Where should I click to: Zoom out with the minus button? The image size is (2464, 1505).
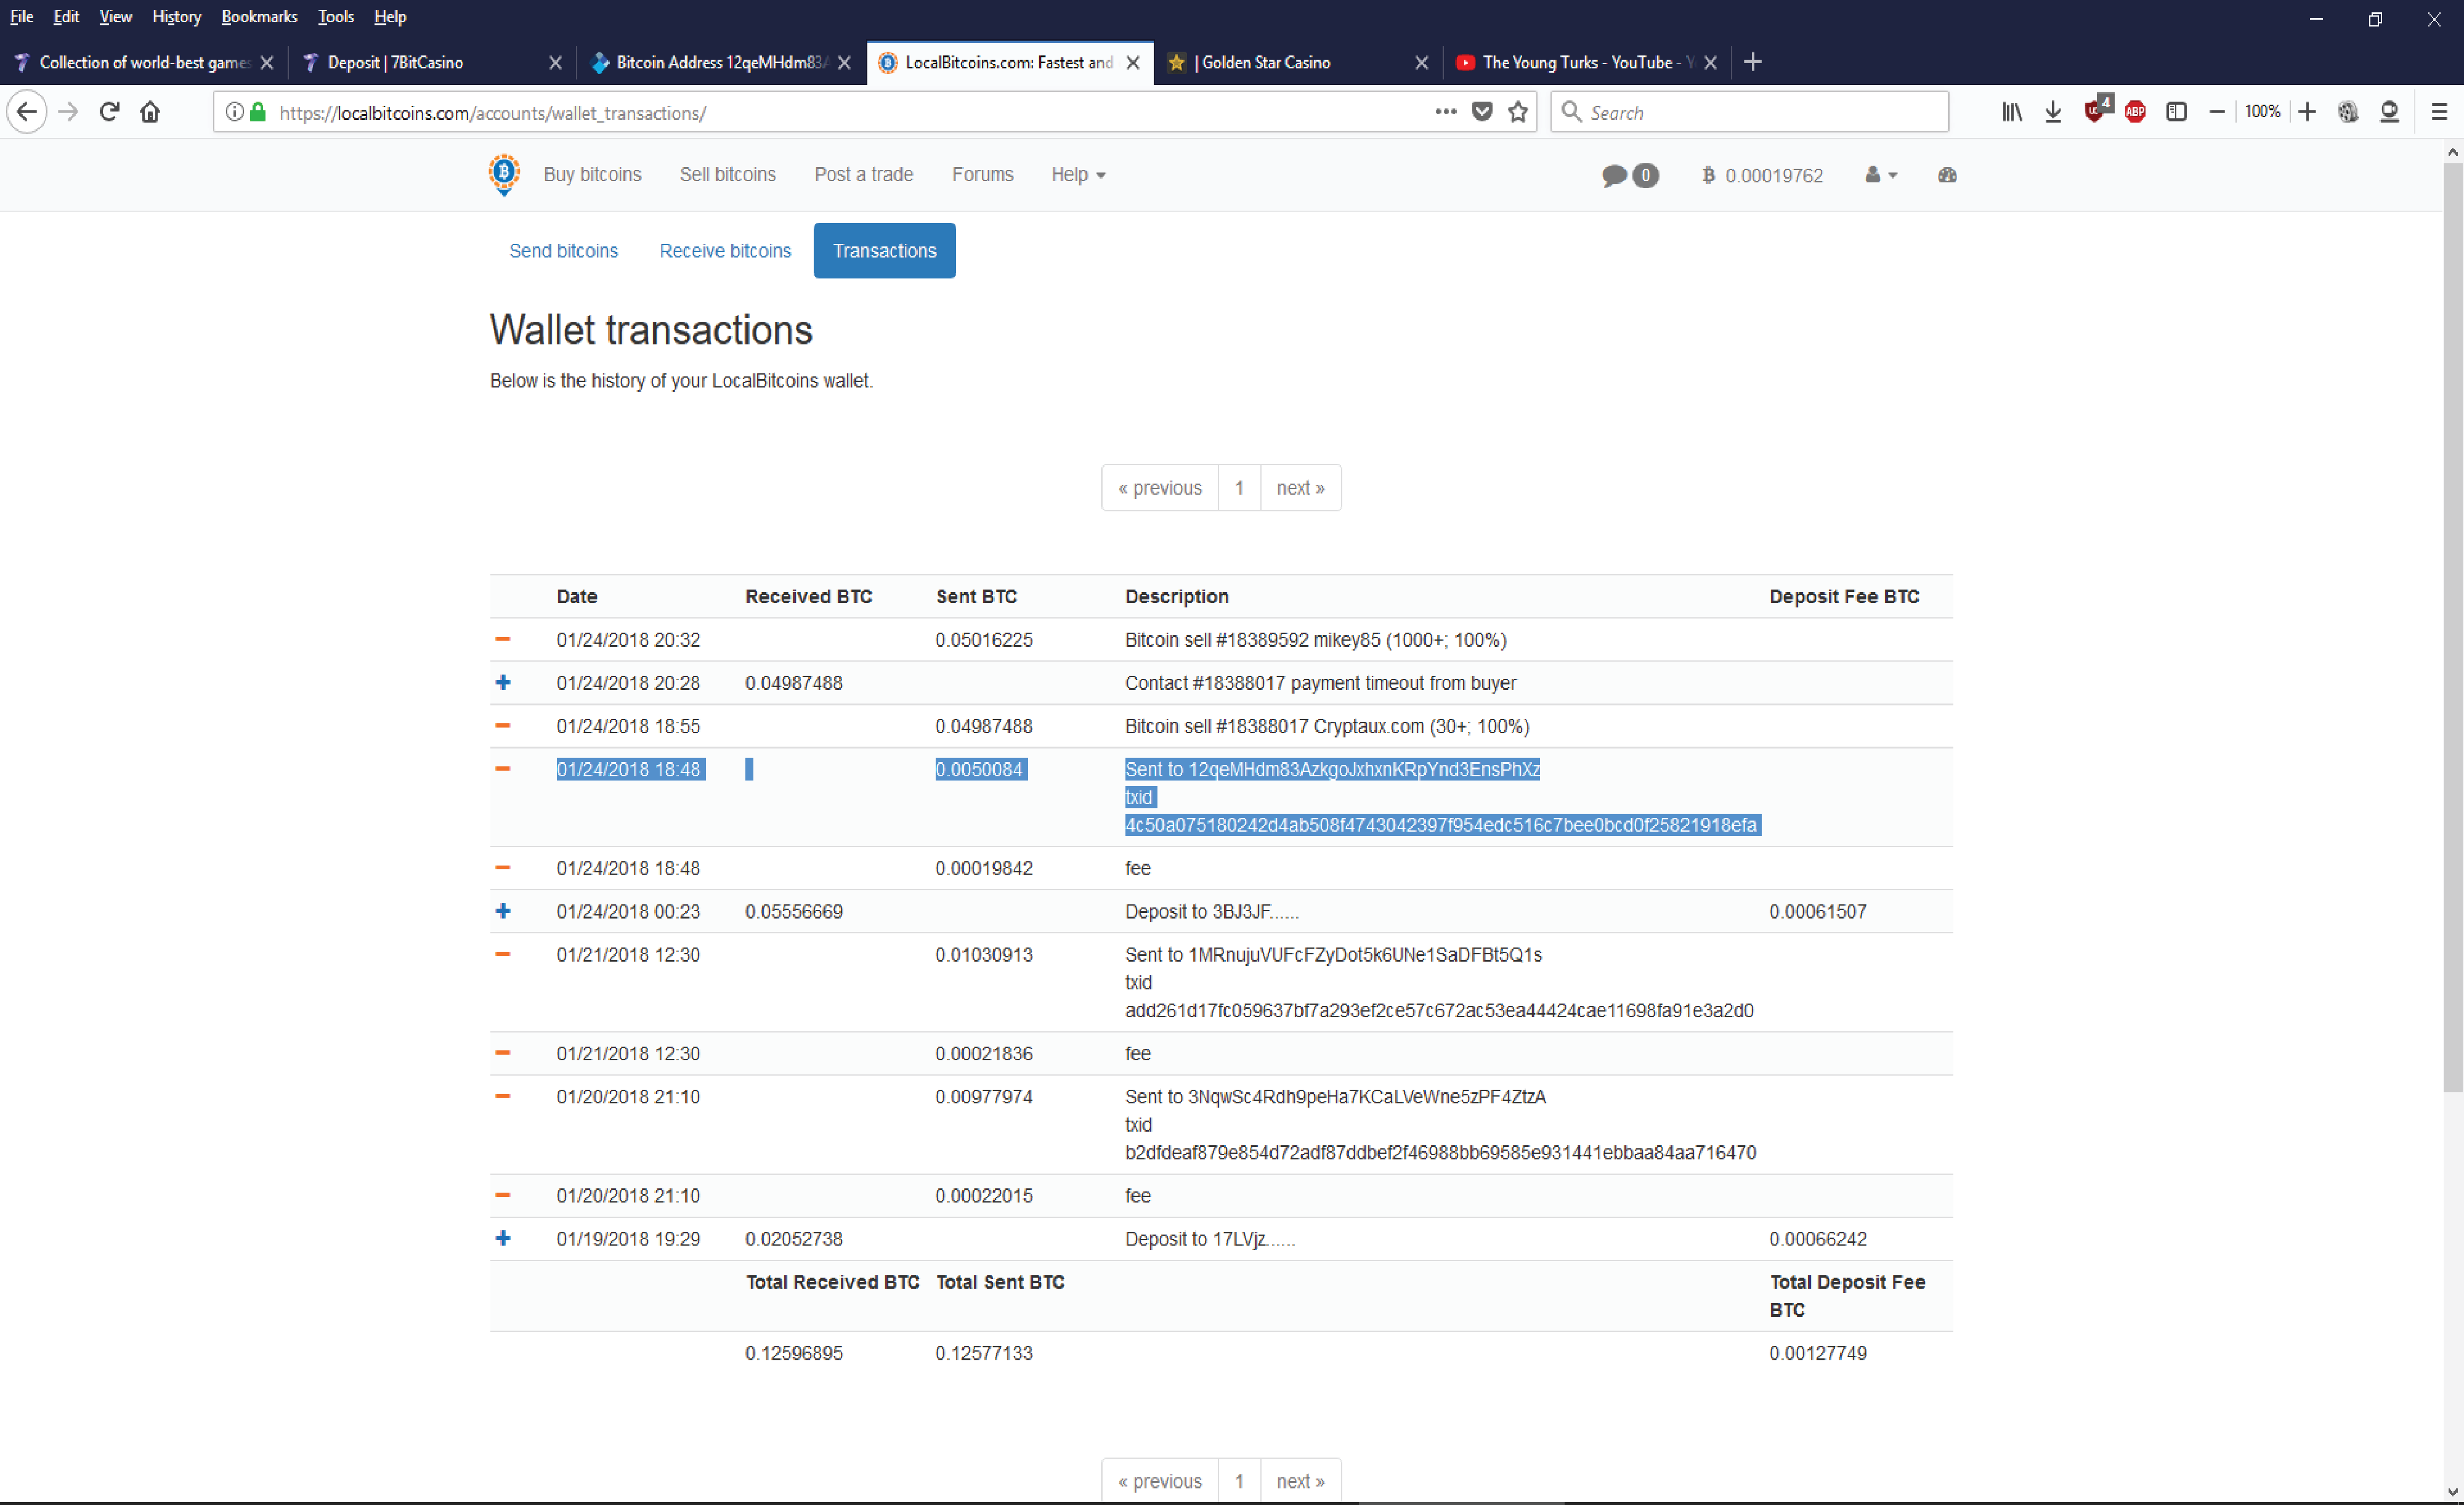(2217, 112)
